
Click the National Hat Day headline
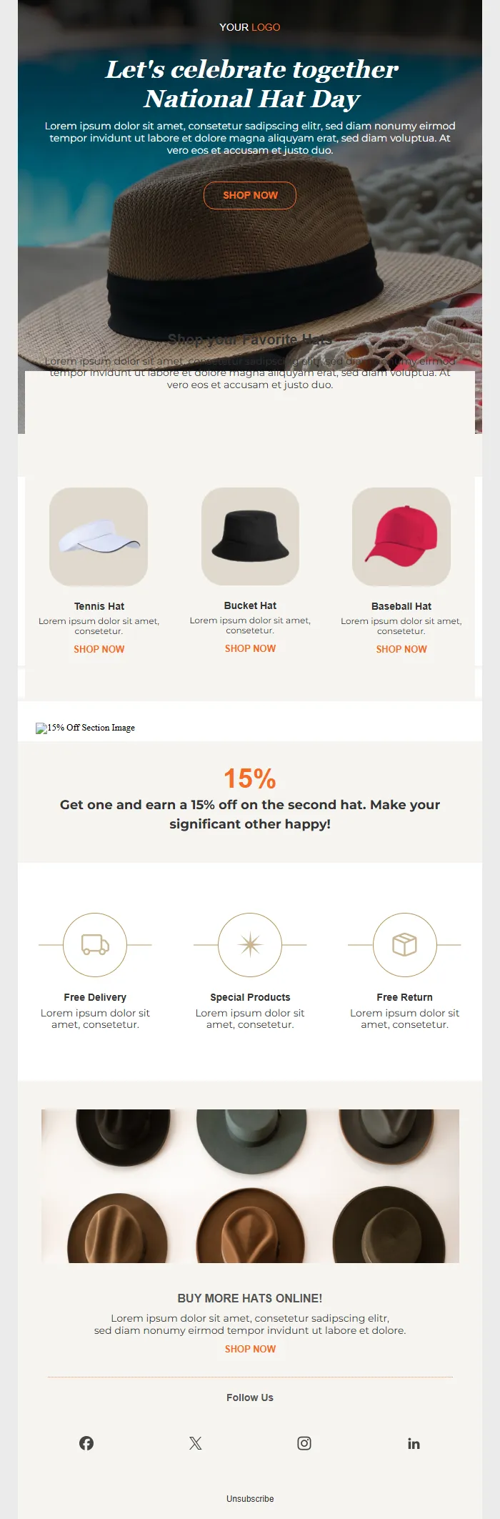[x=251, y=84]
